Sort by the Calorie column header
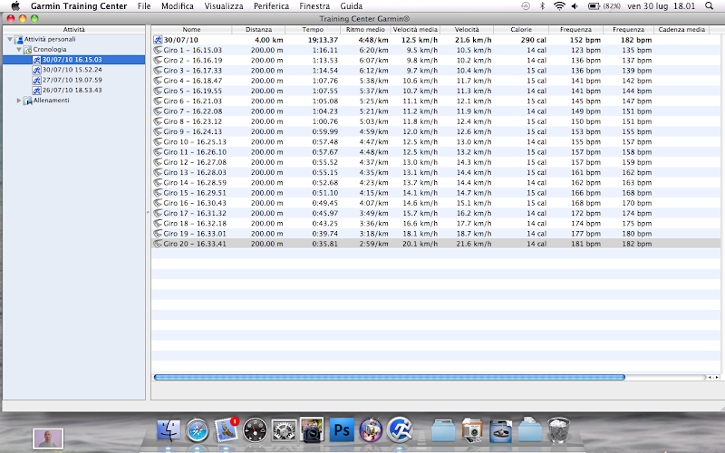Image resolution: width=725 pixels, height=453 pixels. [x=521, y=30]
